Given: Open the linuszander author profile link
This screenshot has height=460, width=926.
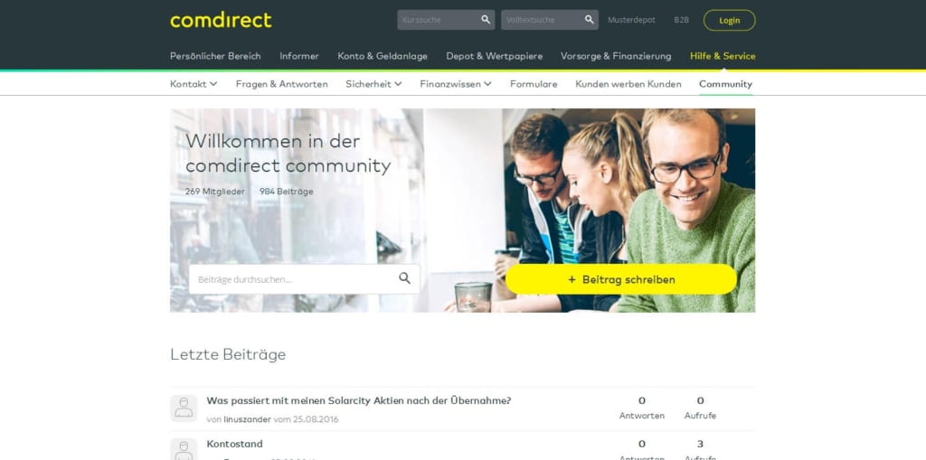Looking at the screenshot, I should click(247, 419).
